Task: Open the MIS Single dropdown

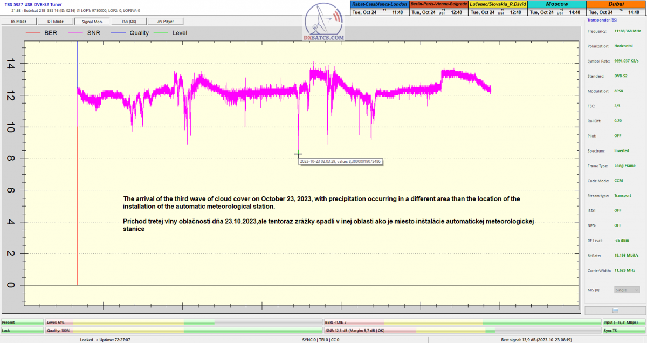Action: pyautogui.click(x=627, y=290)
